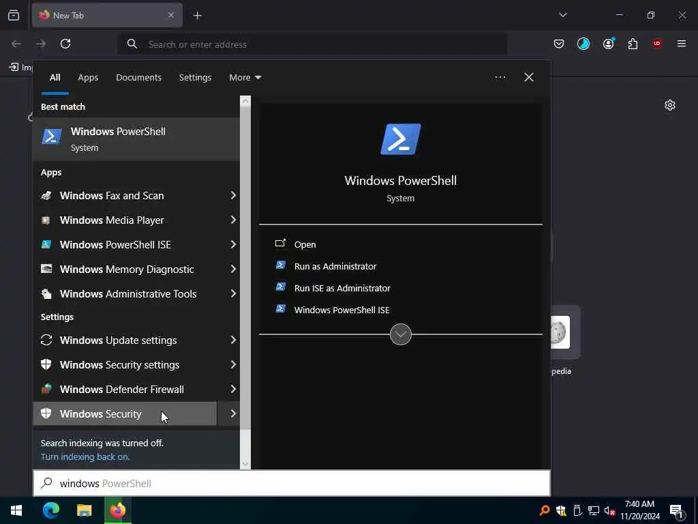Expand Windows Security arrow

(x=233, y=413)
